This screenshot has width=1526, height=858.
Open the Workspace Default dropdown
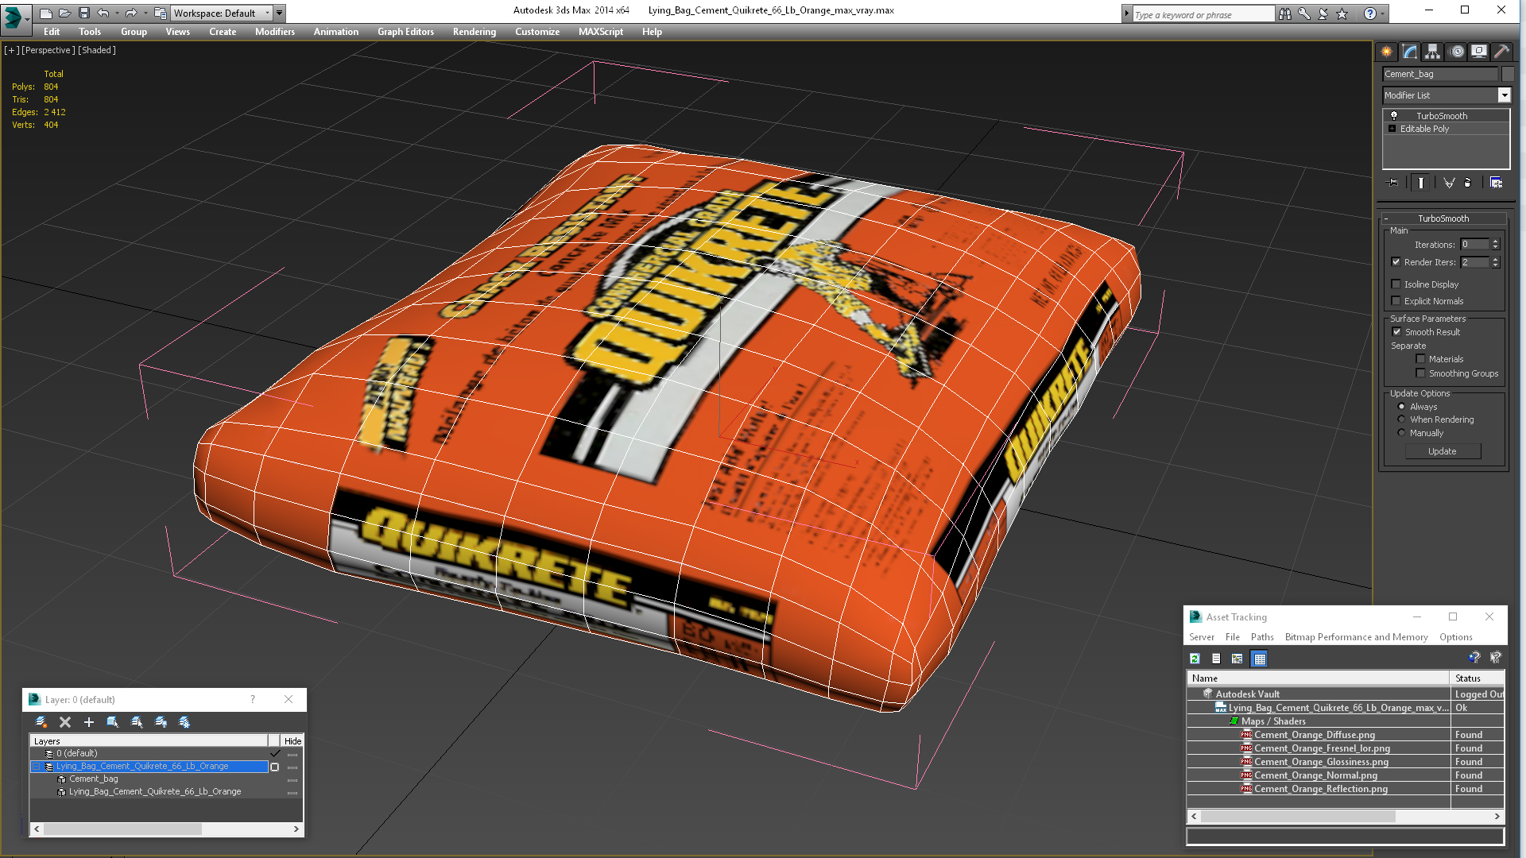click(267, 13)
